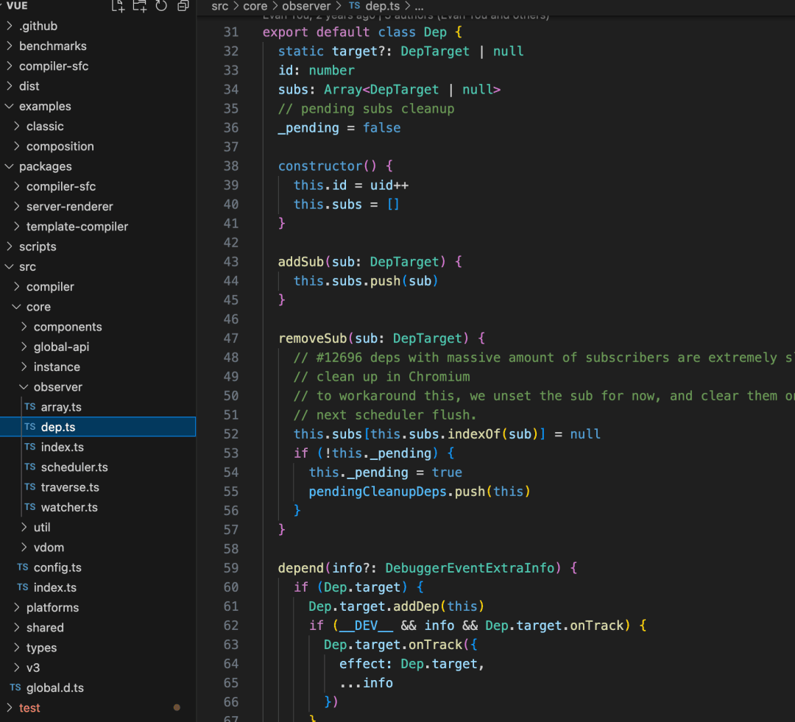Viewport: 795px width, 722px height.
Task: Click line number 38 in gutter
Action: 230,166
